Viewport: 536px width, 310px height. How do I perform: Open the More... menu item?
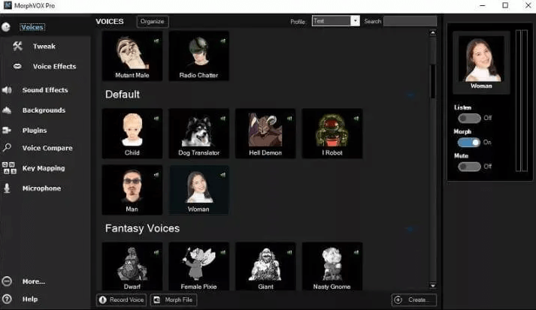click(x=33, y=281)
